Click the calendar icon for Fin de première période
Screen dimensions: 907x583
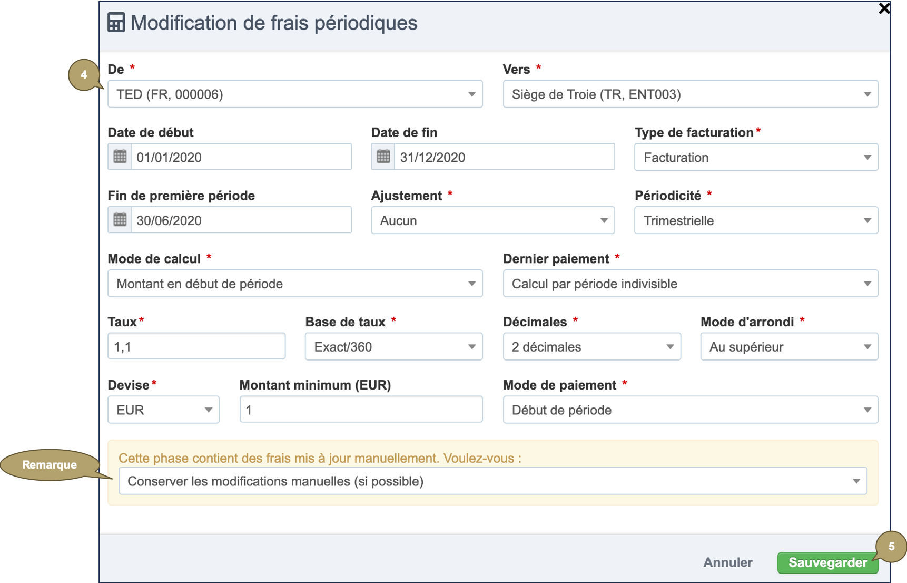coord(120,220)
